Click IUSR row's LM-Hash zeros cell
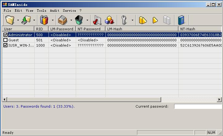 tap(142, 45)
